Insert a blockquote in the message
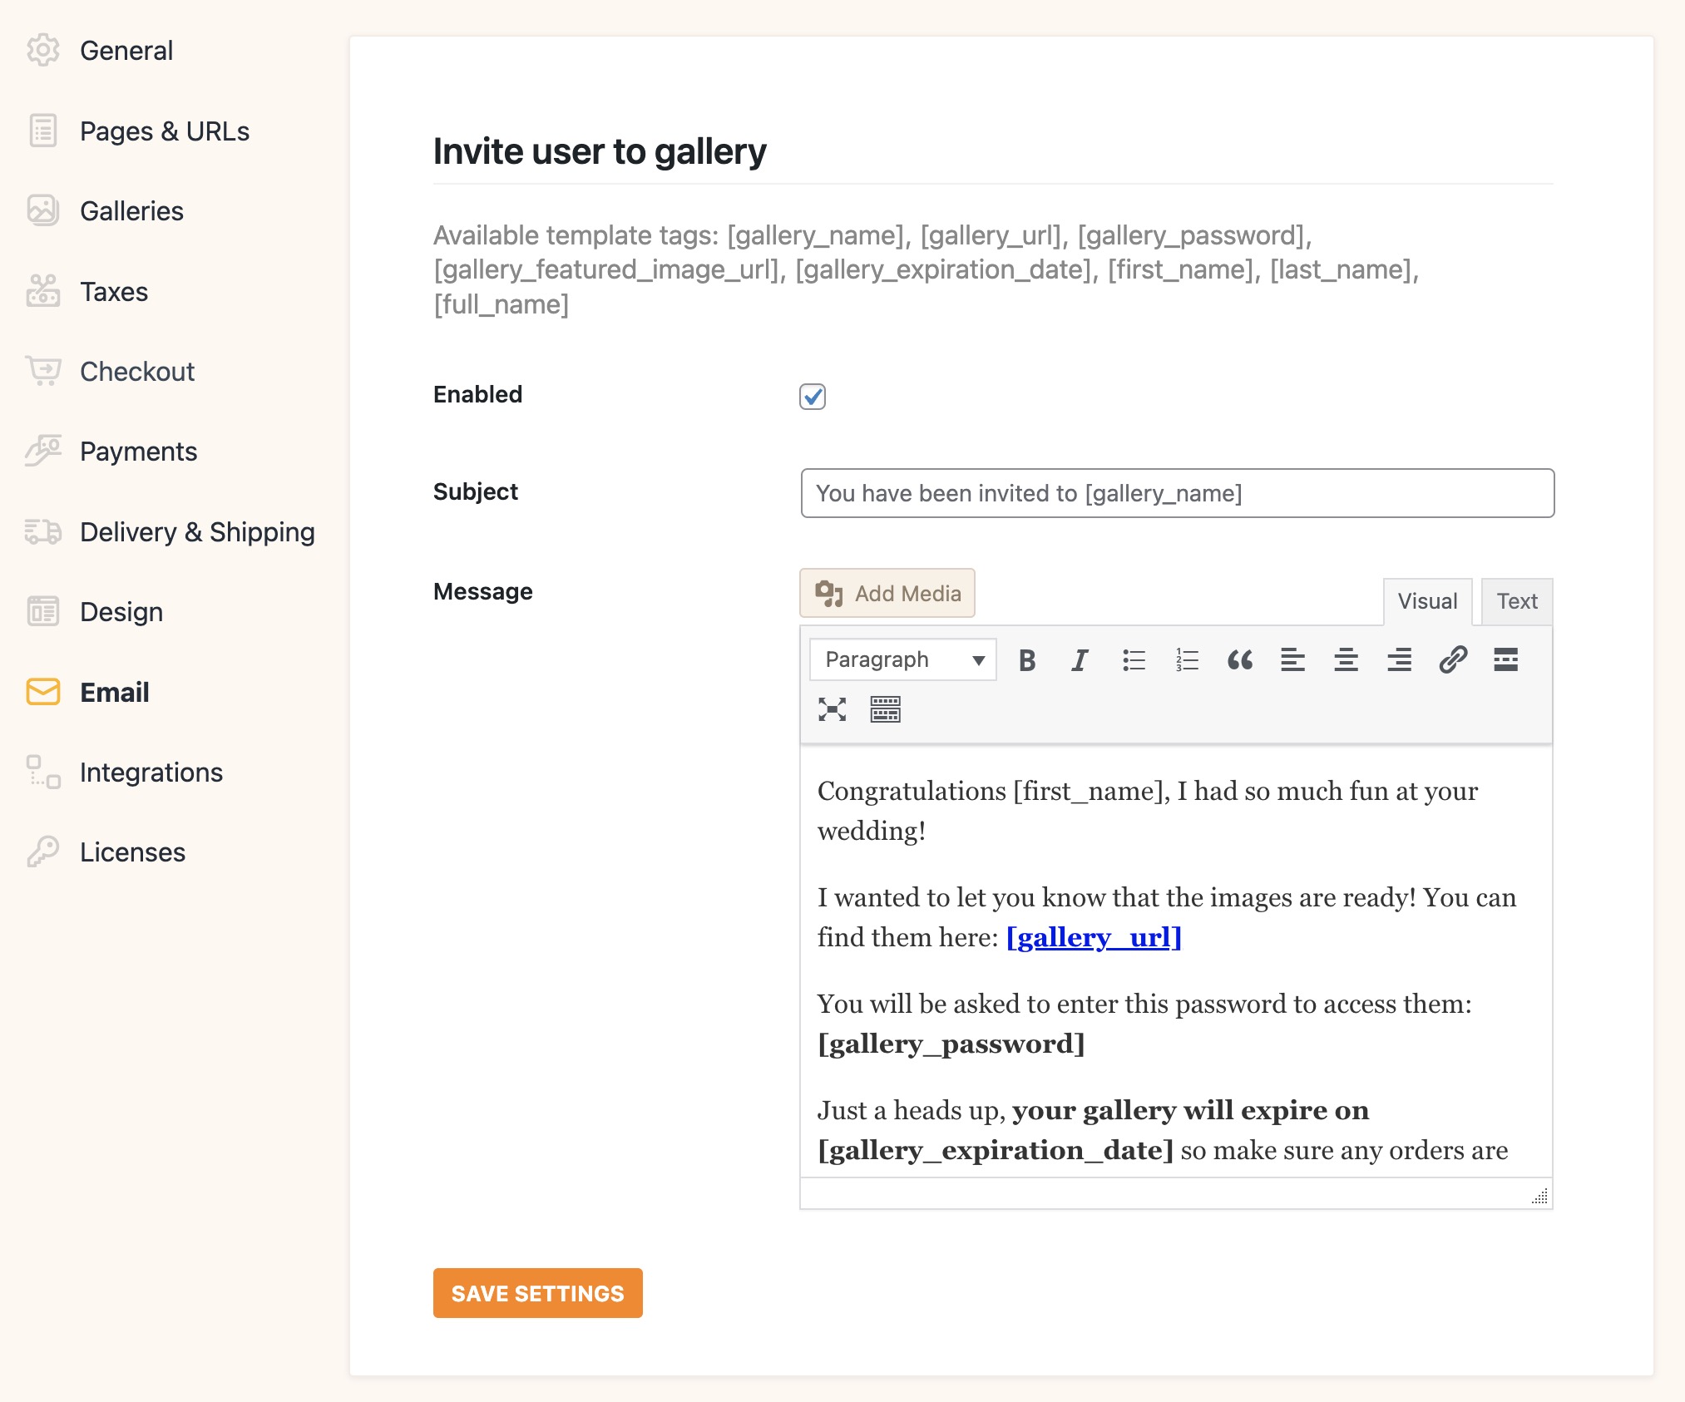Viewport: 1685px width, 1402px height. (x=1239, y=659)
